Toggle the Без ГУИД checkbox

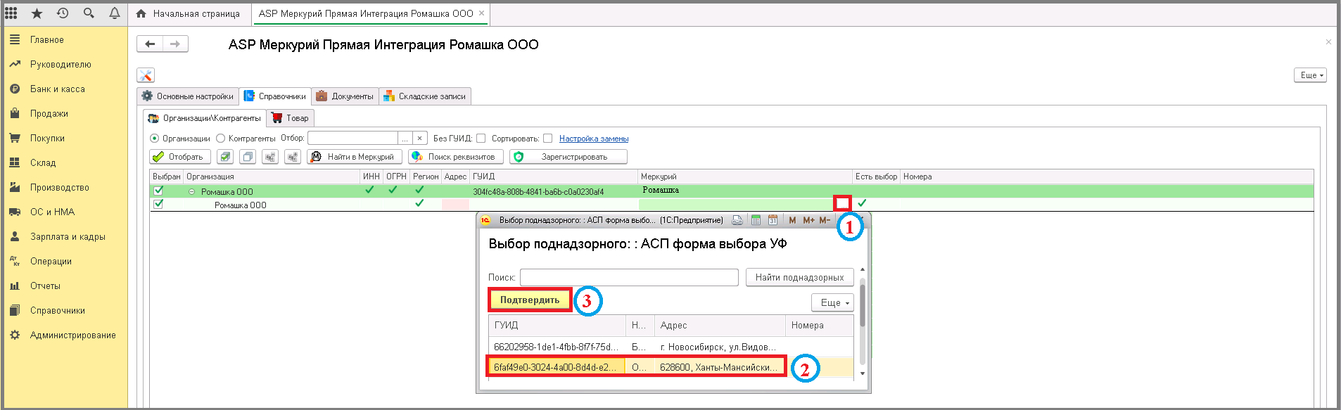481,139
